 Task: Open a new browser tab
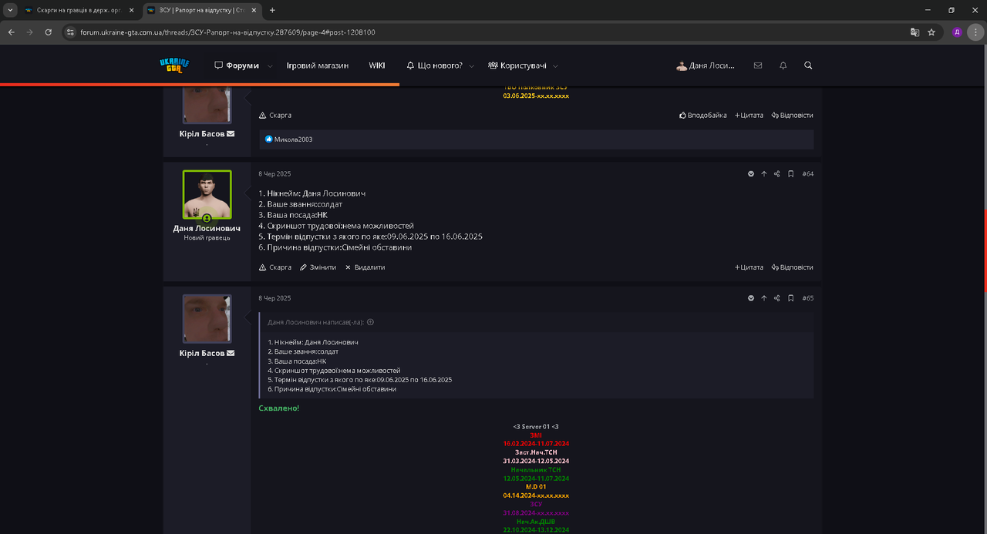pos(272,10)
